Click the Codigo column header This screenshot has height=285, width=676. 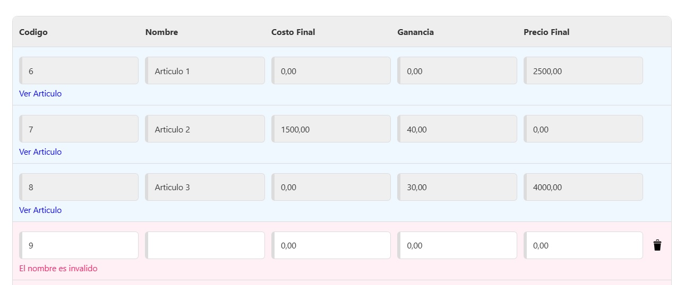click(x=33, y=32)
